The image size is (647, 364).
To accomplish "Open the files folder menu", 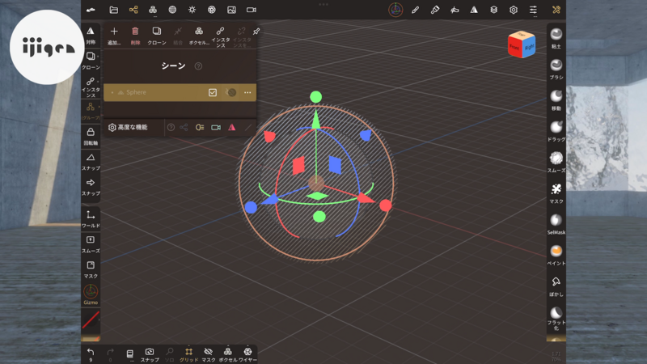I will click(113, 10).
